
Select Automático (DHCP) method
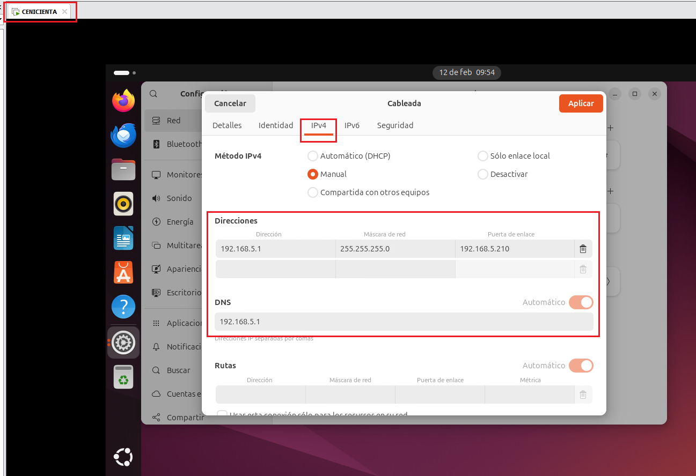[312, 155]
